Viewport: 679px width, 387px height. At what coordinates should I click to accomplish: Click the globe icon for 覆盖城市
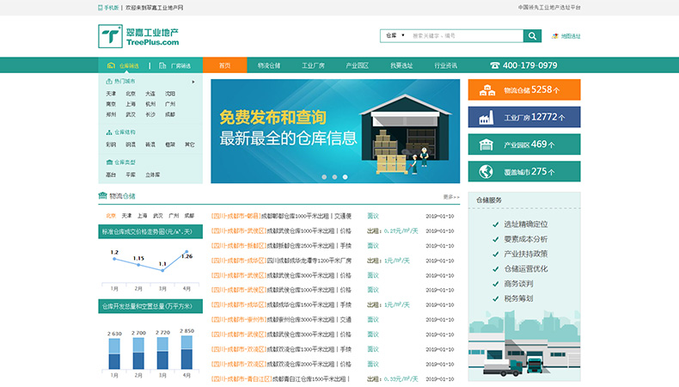point(486,171)
